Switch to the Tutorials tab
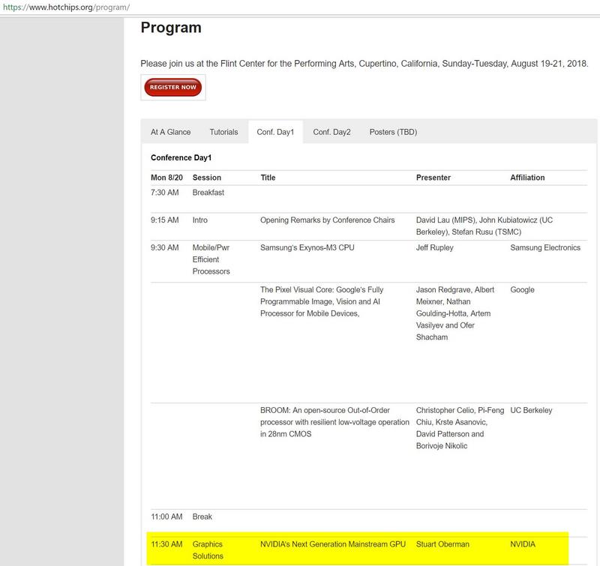600x566 pixels. [223, 132]
